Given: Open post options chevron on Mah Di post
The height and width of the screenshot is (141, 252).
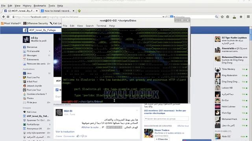Looking at the screenshot, I should (x=137, y=110).
